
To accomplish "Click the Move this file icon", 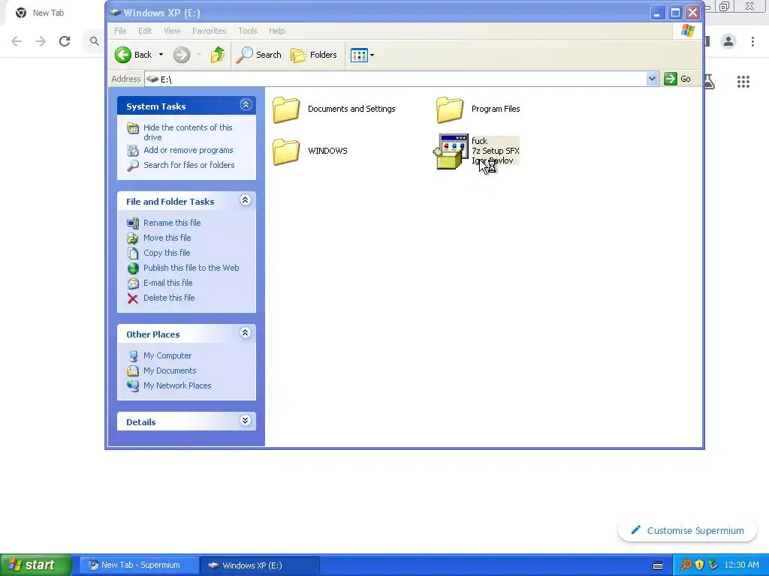I will coord(132,238).
